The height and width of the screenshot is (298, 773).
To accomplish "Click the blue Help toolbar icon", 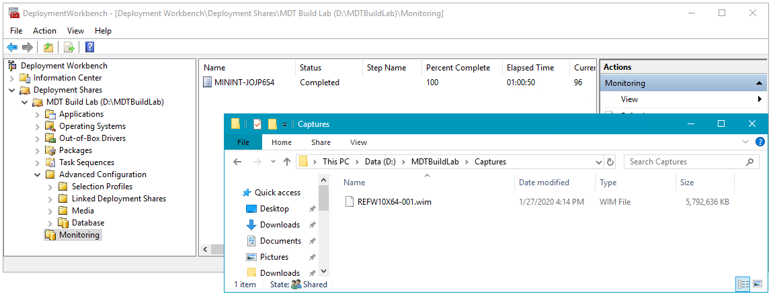I will point(89,47).
